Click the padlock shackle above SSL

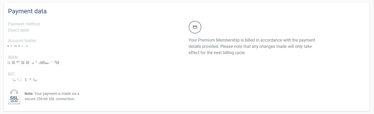[14, 92]
